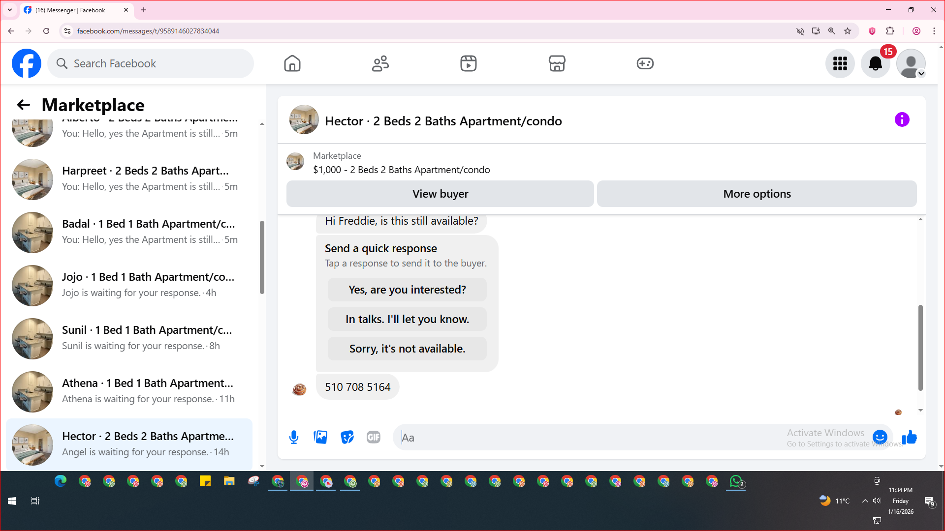Click the View buyer button
The width and height of the screenshot is (945, 531).
pos(440,194)
